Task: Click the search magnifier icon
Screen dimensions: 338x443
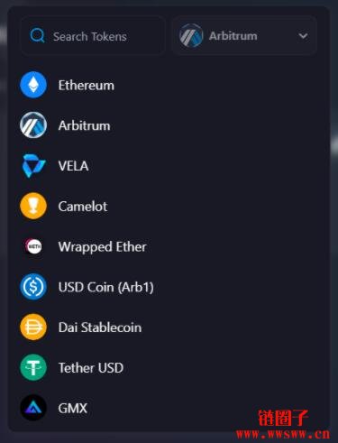Action: click(38, 36)
